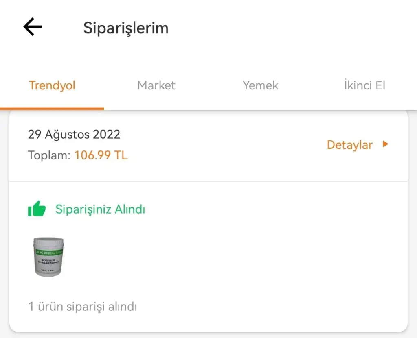Open the product jar thumbnail
Viewport: 417px width, 338px height.
click(48, 257)
